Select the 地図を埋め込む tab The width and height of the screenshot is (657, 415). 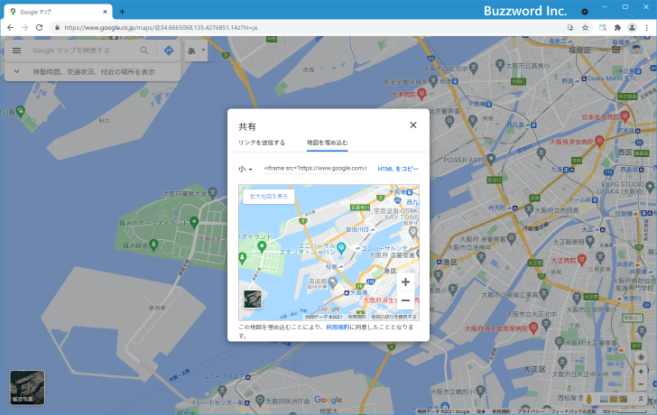328,143
